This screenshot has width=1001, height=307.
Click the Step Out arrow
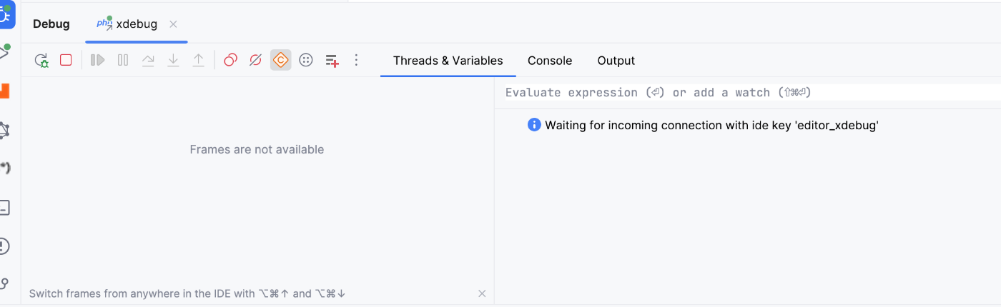point(198,61)
